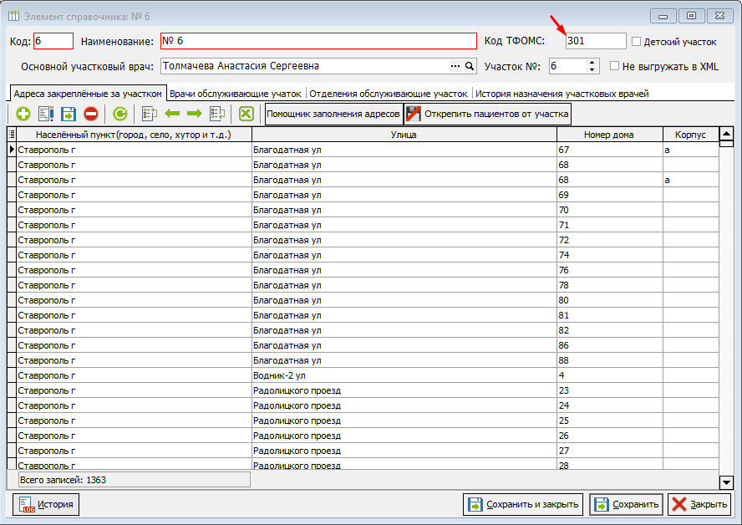Click the green plus add record icon

click(x=23, y=114)
